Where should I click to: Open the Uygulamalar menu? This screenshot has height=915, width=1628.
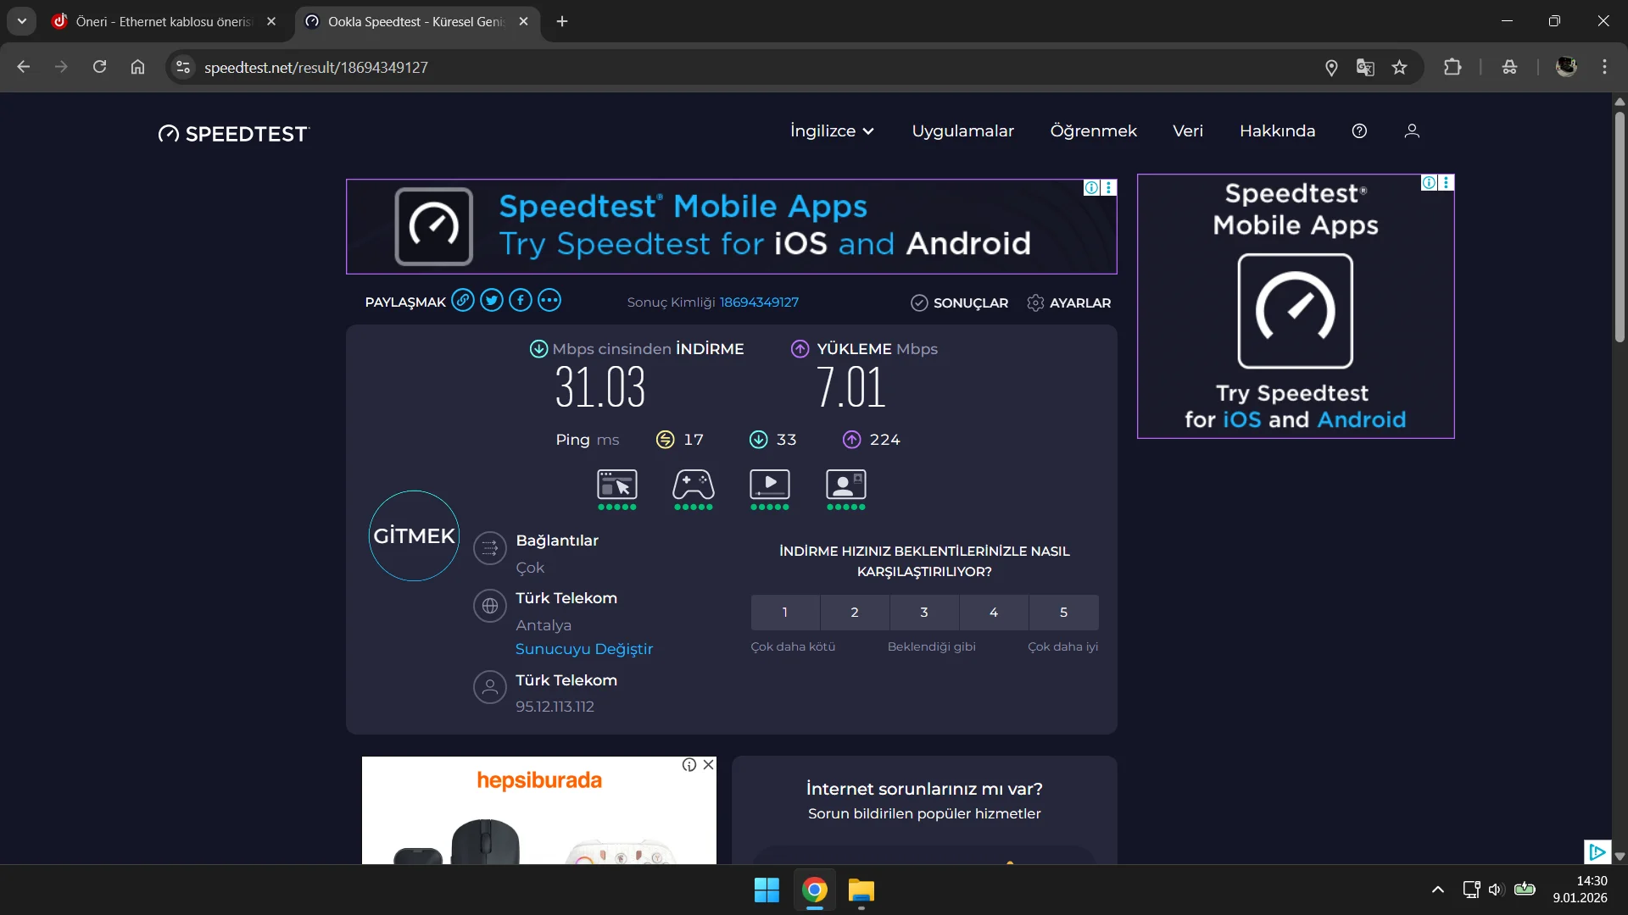pos(962,131)
